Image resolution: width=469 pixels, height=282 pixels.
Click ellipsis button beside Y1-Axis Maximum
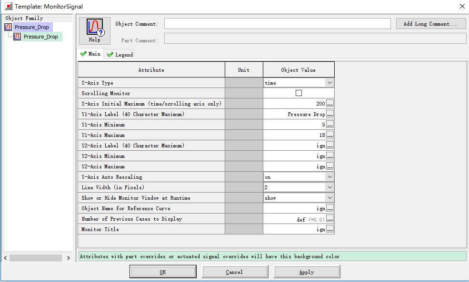(x=330, y=135)
